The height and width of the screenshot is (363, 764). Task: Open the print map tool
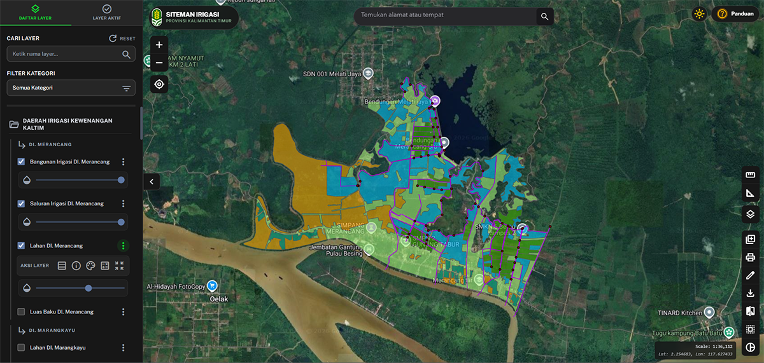[x=750, y=257]
